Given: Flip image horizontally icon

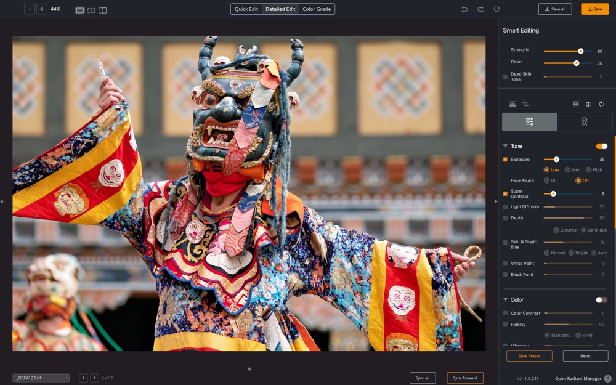Looking at the screenshot, I should 588,104.
